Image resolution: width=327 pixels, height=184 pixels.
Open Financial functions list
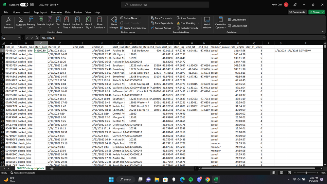pos(41,23)
